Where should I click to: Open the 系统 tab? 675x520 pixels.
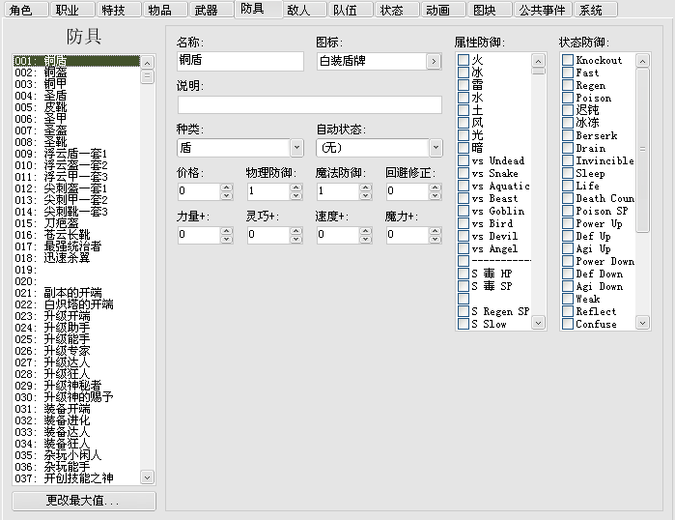pos(596,10)
